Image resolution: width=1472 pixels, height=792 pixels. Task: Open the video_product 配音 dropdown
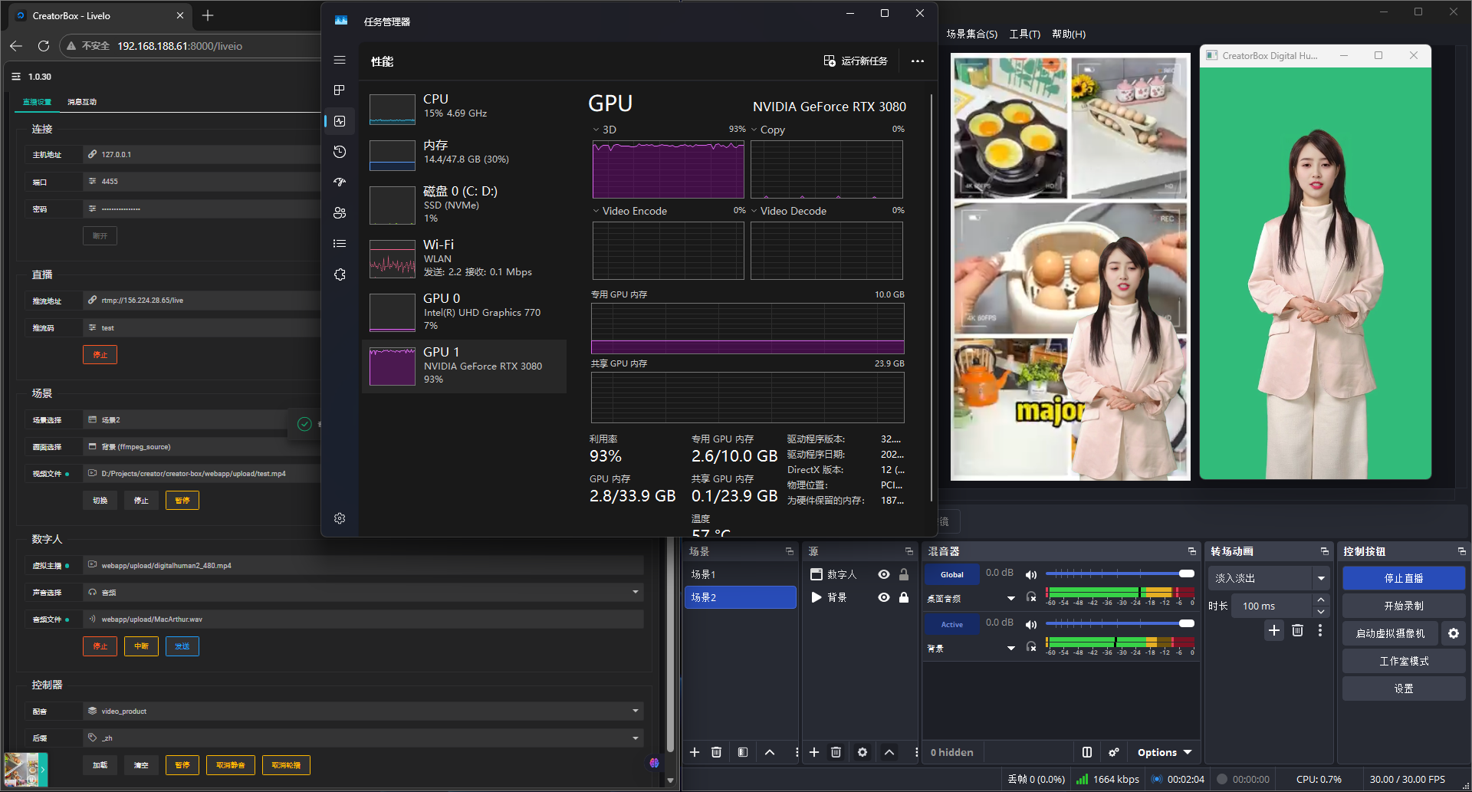(635, 711)
